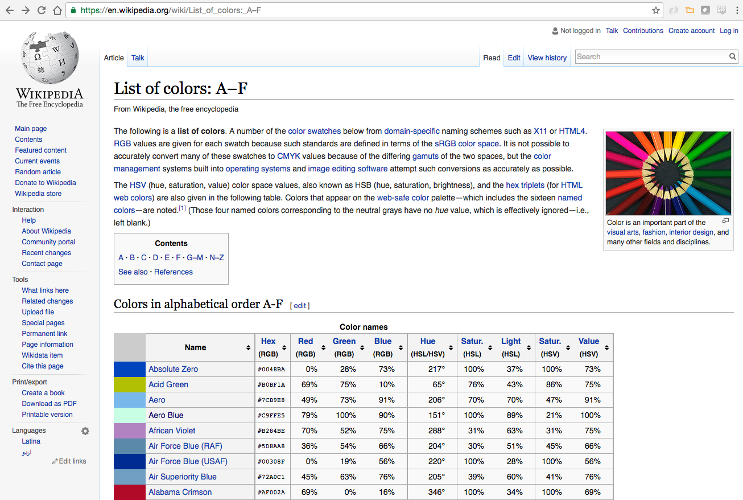Image resolution: width=743 pixels, height=500 pixels.
Task: Open the language settings gear
Action: [85, 431]
